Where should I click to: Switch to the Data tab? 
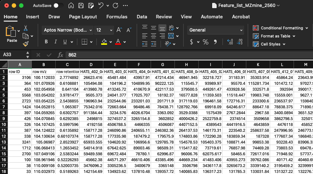142,17
